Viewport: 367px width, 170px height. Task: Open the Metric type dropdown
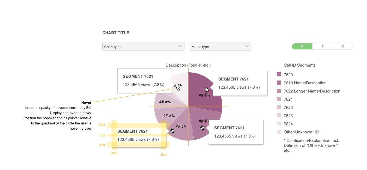pos(220,46)
